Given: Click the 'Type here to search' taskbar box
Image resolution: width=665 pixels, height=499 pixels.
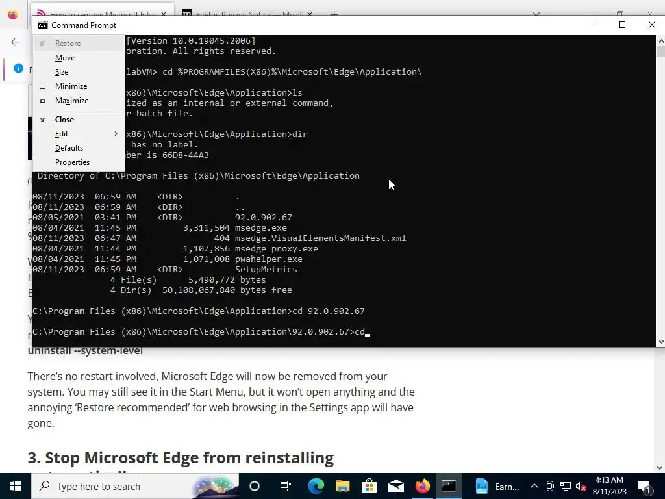Looking at the screenshot, I should click(x=135, y=486).
